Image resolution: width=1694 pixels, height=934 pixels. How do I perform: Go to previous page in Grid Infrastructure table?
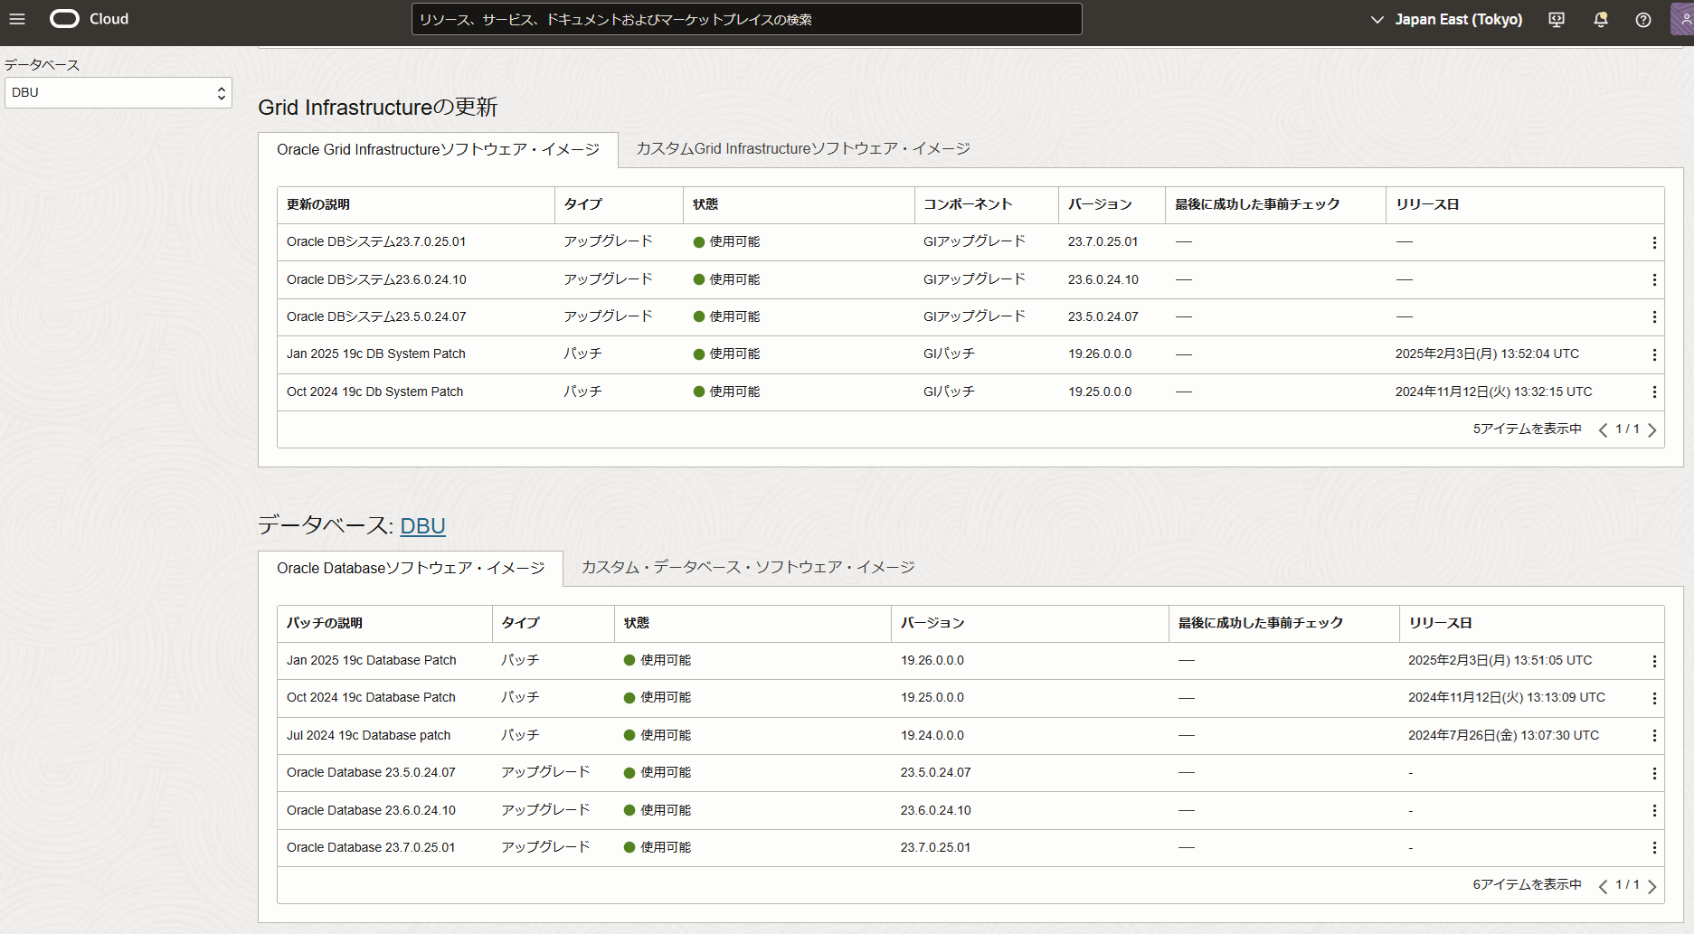tap(1603, 430)
